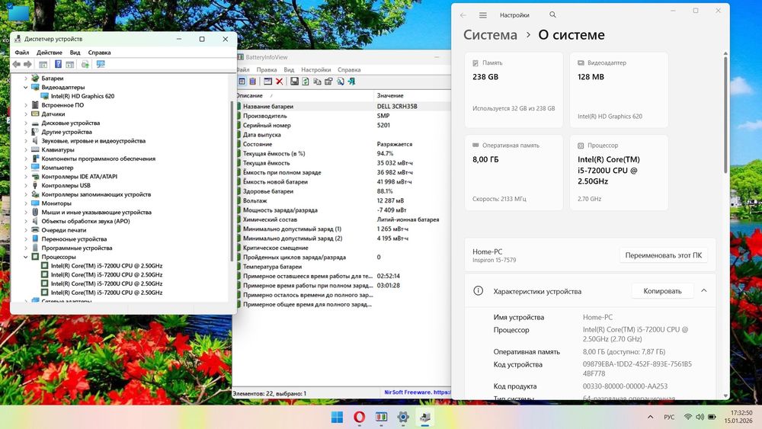The height and width of the screenshot is (429, 762).
Task: Collapse the Характеристики устройства section chevron
Action: point(703,290)
